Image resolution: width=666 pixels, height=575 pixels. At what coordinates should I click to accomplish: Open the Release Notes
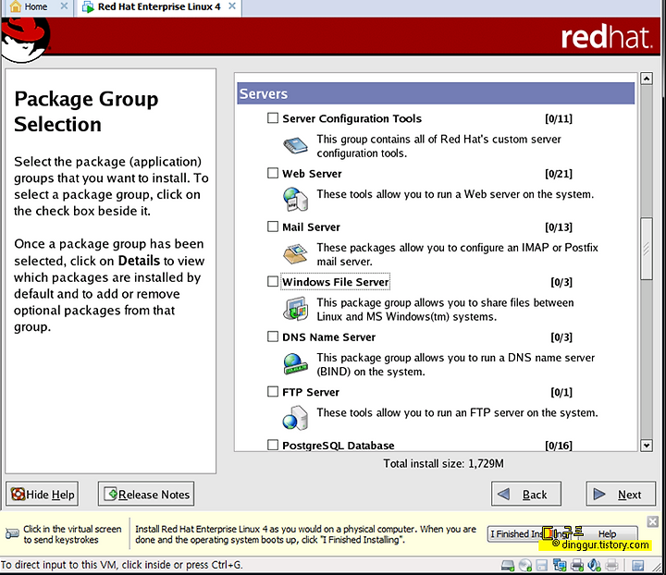(x=146, y=494)
